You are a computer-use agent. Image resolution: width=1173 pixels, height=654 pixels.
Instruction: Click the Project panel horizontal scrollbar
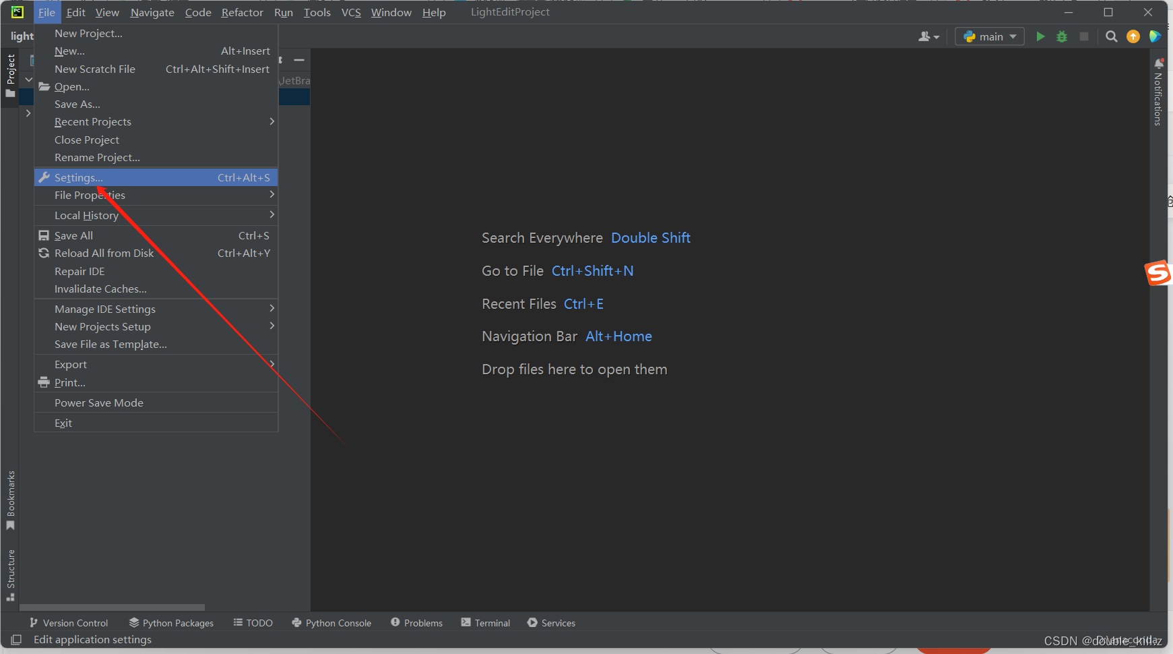click(x=112, y=607)
